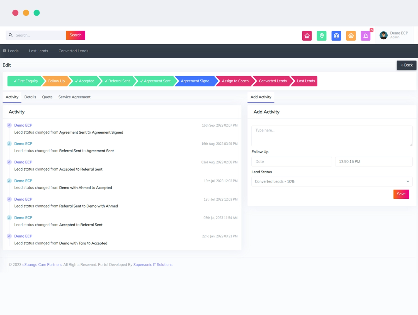Open Supersonic IT Solutions footer link
This screenshot has height=315, width=418.
153,265
